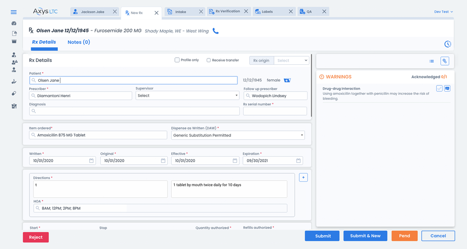467x249 pixels.
Task: Close the QA tab
Action: point(324,11)
